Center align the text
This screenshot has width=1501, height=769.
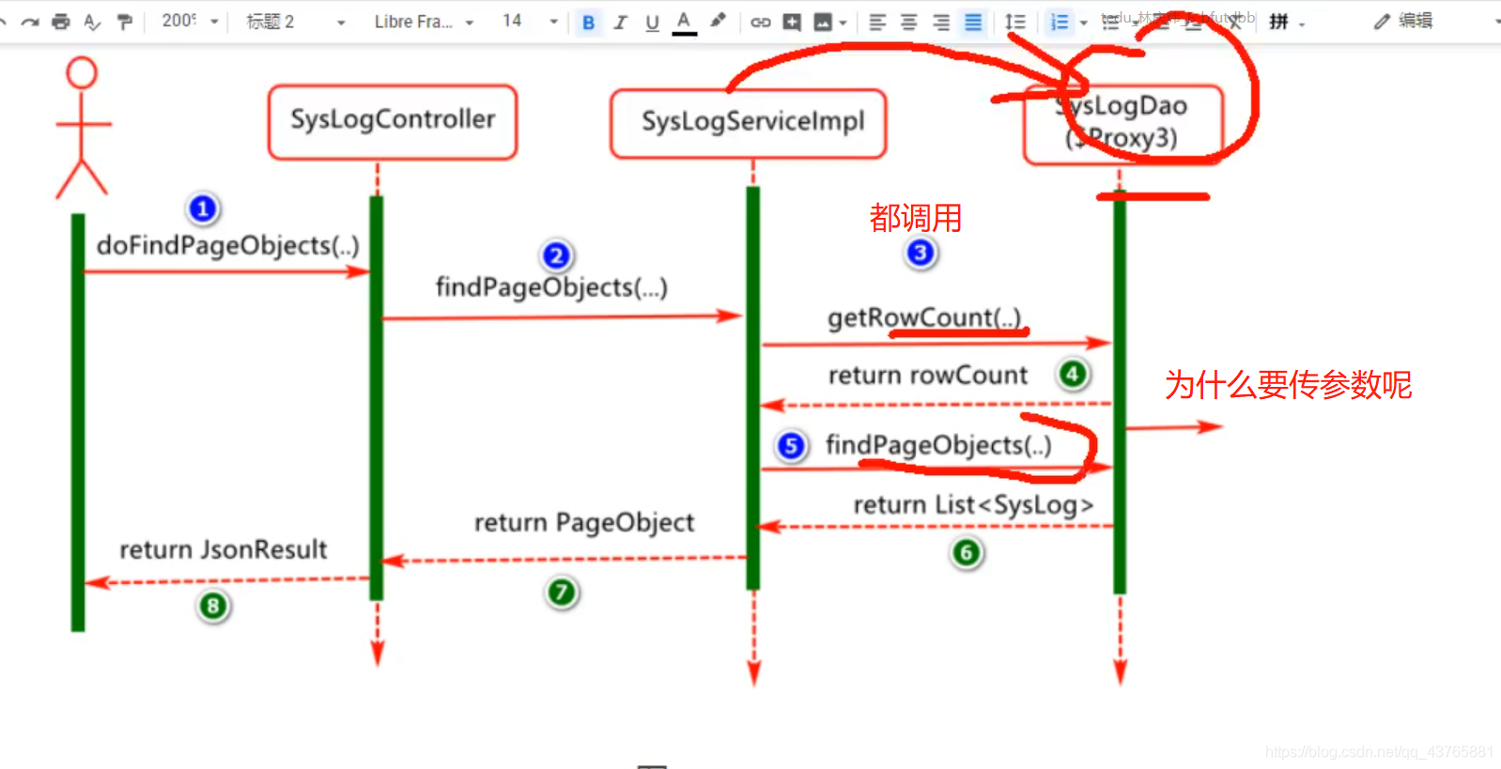pos(908,22)
